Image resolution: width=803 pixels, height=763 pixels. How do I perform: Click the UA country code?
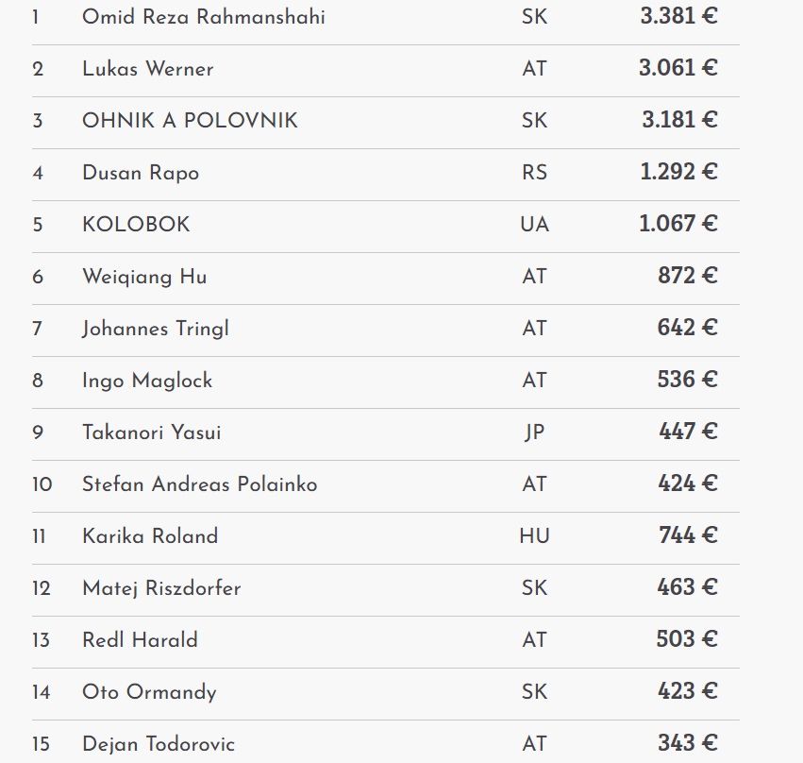pos(534,225)
